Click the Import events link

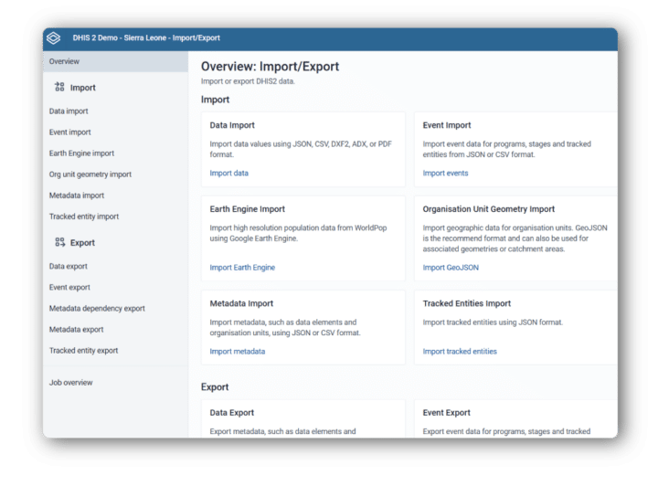[445, 174]
